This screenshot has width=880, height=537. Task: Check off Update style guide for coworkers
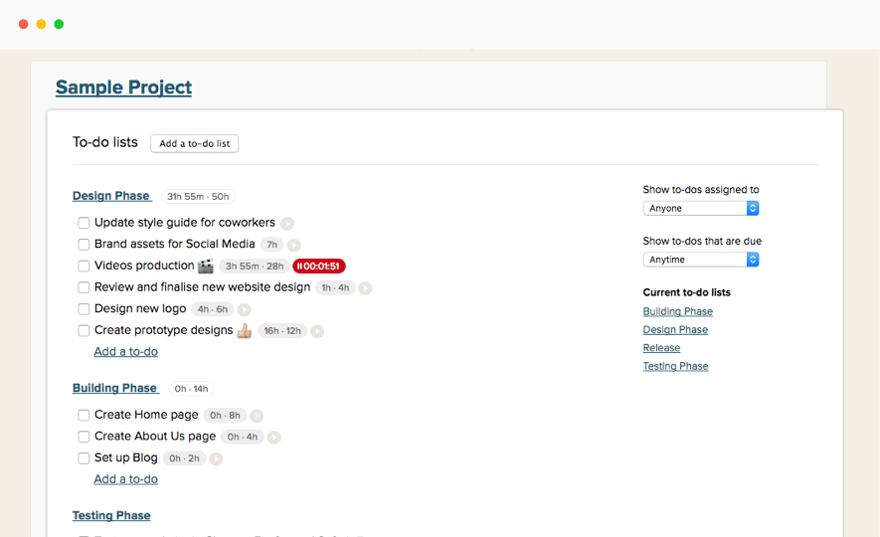click(x=84, y=223)
